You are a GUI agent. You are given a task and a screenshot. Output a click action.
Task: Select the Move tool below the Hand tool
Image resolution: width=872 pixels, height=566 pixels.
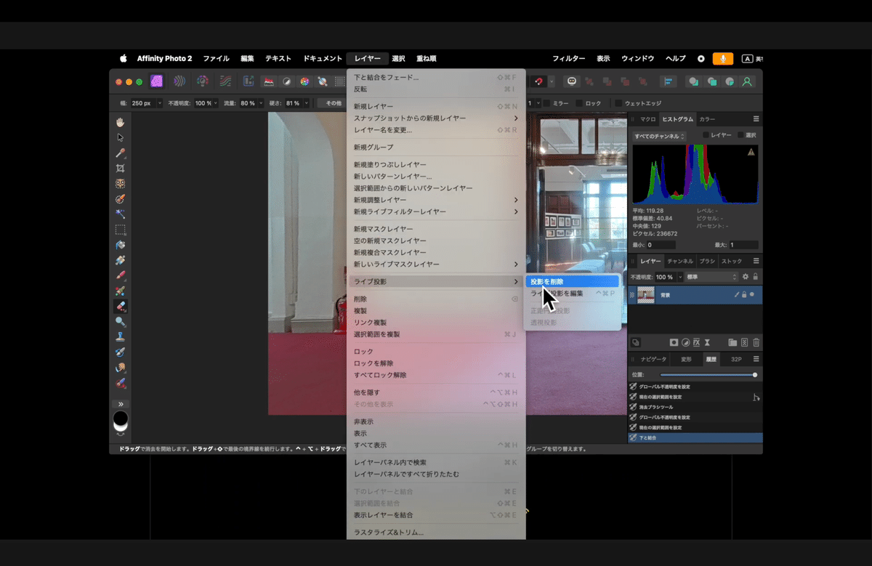(x=121, y=137)
